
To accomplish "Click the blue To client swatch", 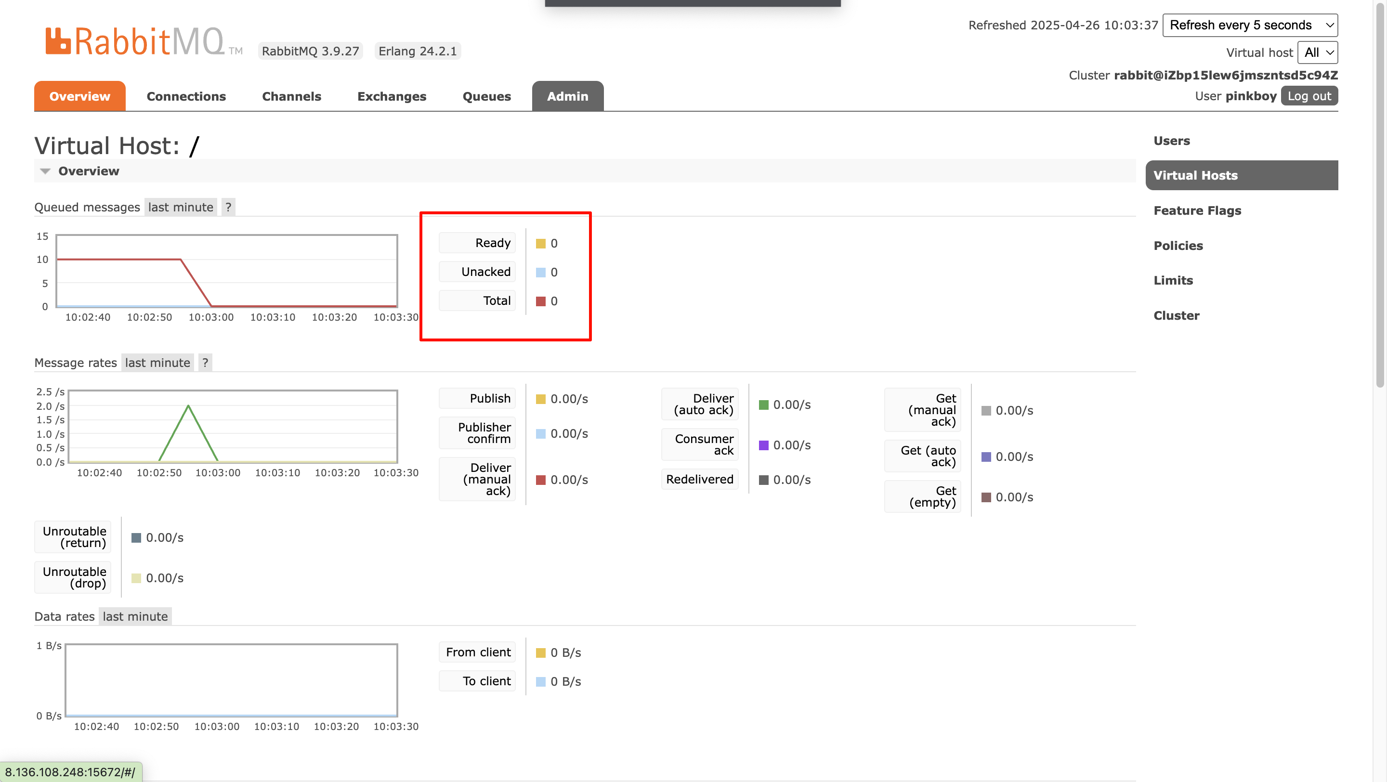I will tap(540, 682).
